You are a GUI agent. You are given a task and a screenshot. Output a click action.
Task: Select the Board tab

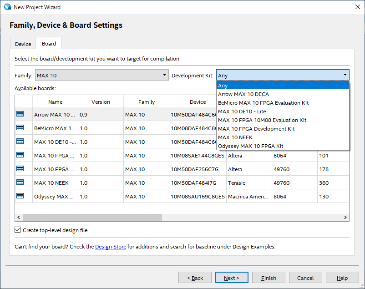click(49, 44)
